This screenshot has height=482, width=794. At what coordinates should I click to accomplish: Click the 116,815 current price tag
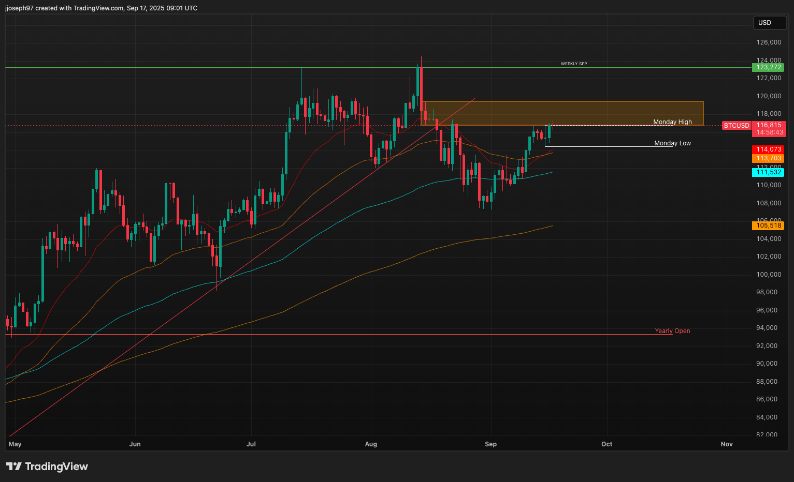coord(768,125)
